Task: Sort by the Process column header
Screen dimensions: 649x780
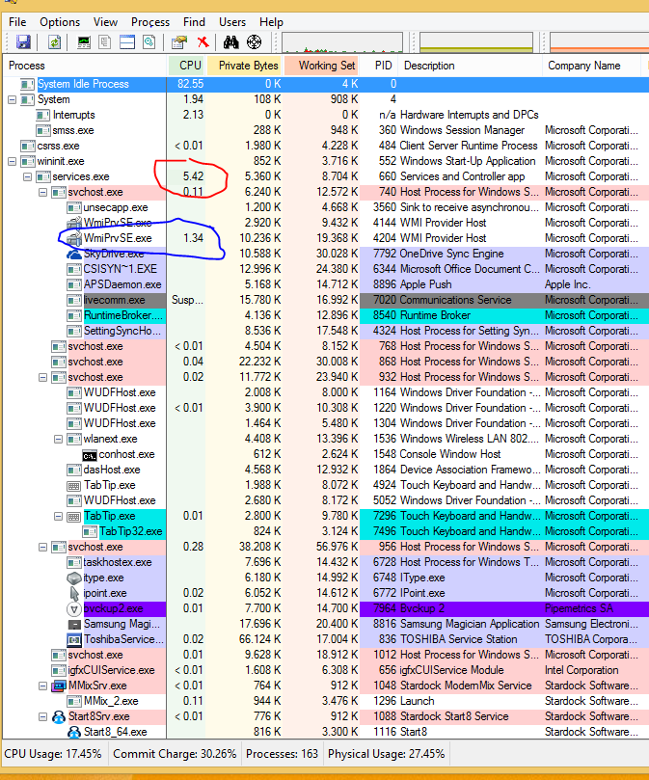Action: pos(85,66)
